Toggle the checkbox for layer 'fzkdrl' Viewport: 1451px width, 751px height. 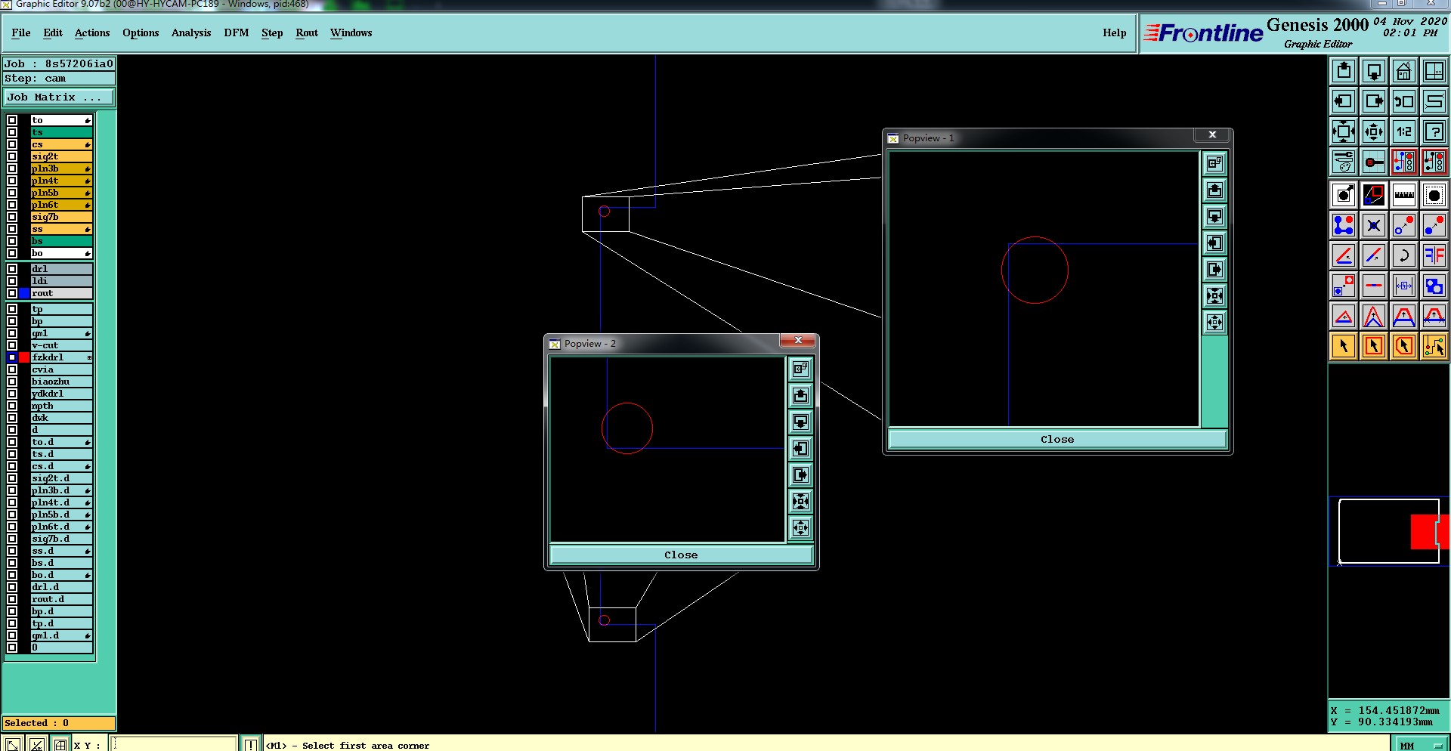[x=12, y=357]
